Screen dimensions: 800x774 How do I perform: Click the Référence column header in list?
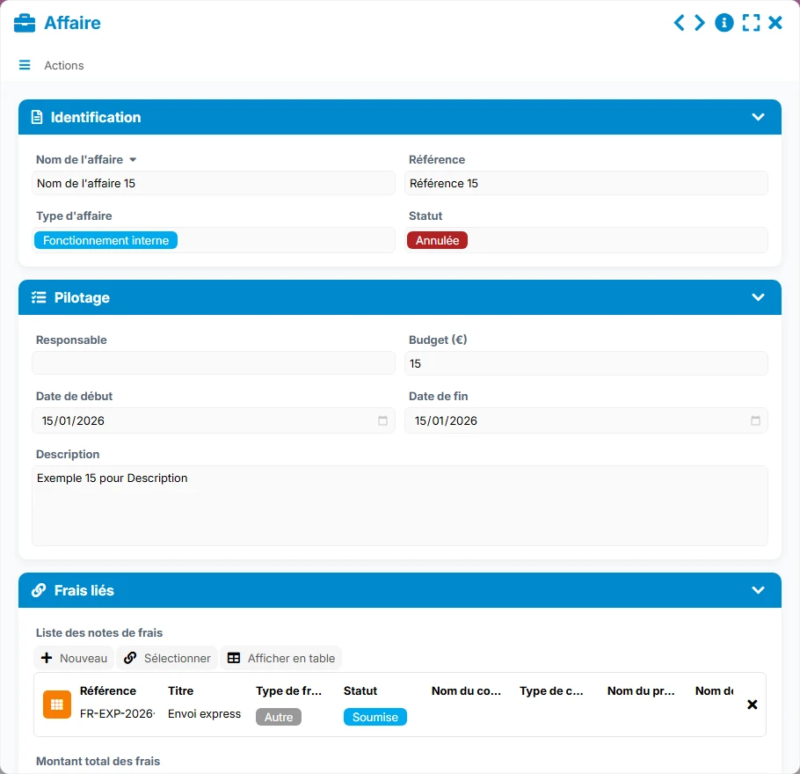point(107,690)
